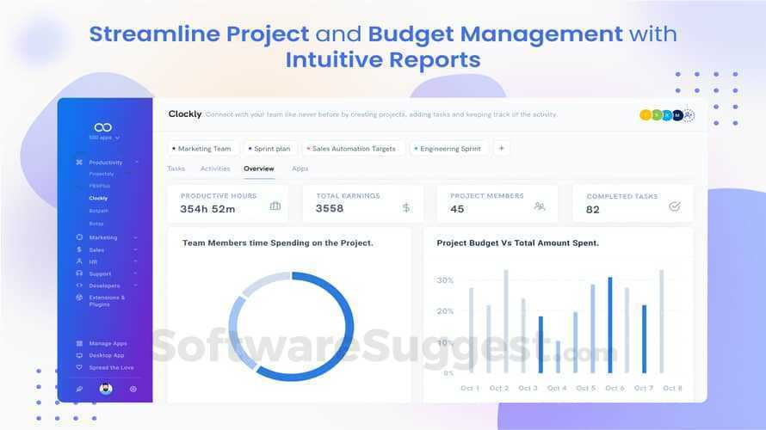
Task: Click the yellow member avatar in the header
Action: [646, 115]
